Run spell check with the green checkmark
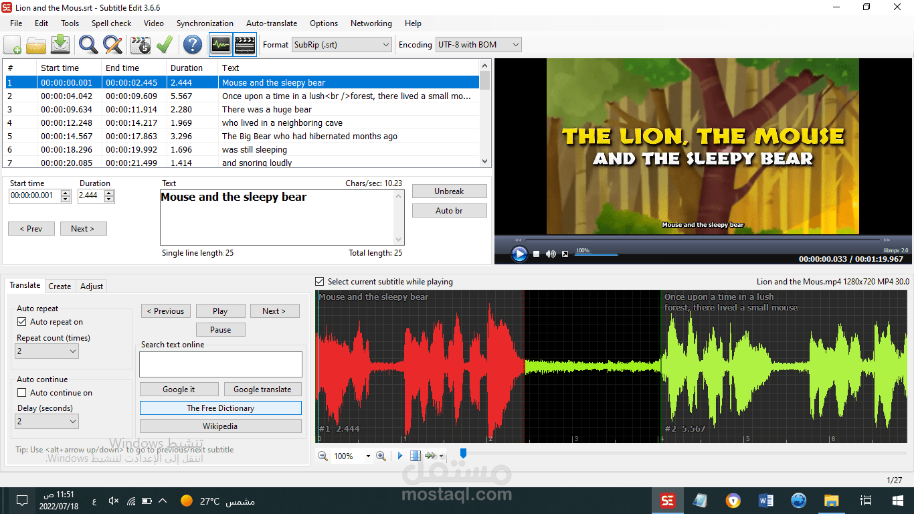This screenshot has height=514, width=914. coord(165,45)
